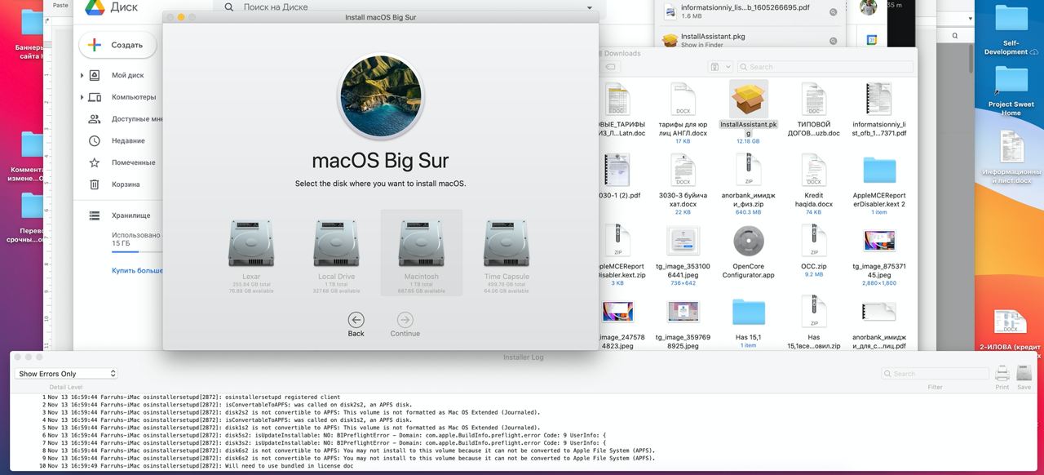Click the Google Drive logo

(97, 7)
